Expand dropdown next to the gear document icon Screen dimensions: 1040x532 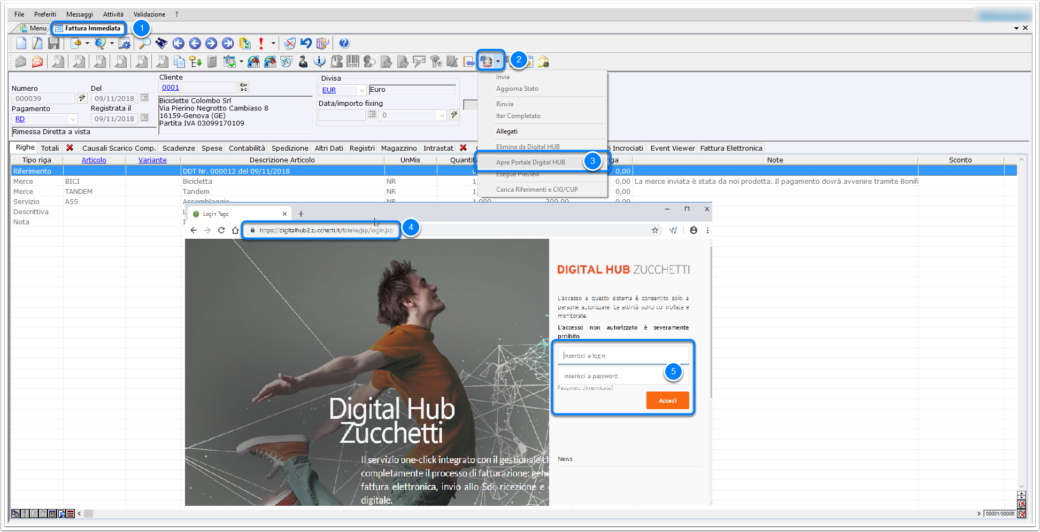(87, 43)
